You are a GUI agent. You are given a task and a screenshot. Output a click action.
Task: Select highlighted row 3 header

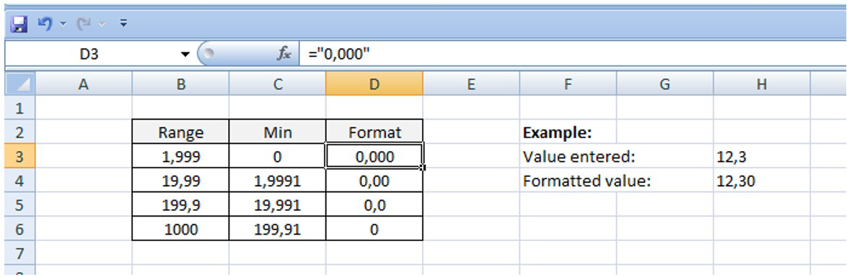pos(20,156)
